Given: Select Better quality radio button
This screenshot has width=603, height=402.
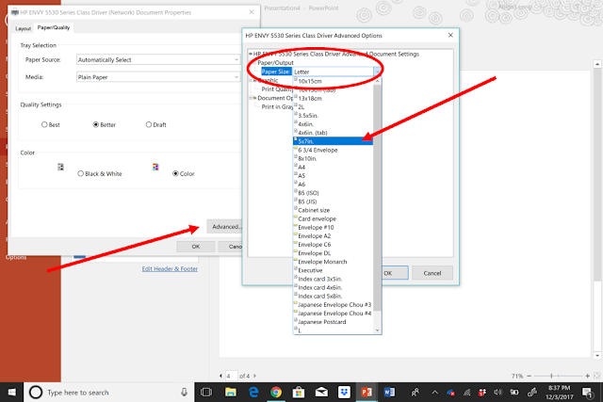Looking at the screenshot, I should [96, 124].
